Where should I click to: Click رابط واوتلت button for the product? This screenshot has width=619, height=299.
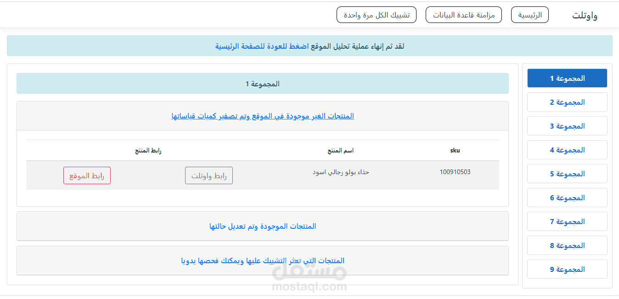click(x=209, y=175)
